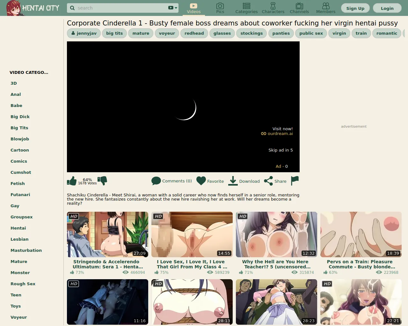
Task: Toggle Favorite heart for this video
Action: point(201,181)
